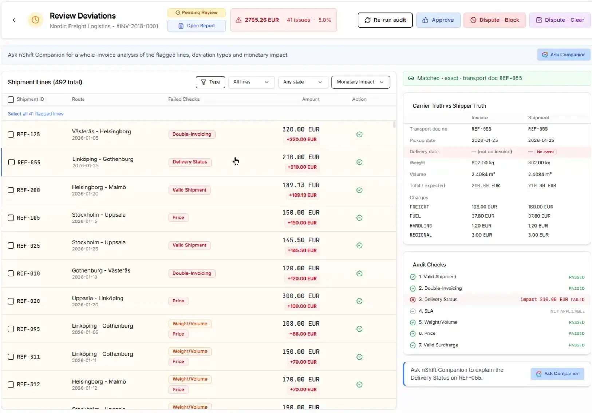Click the Valid Shipment tag on REF-200
592x413 pixels.
click(x=189, y=190)
